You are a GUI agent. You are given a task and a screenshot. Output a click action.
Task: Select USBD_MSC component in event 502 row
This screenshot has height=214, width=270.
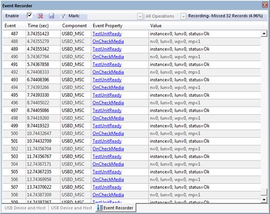pos(73,149)
